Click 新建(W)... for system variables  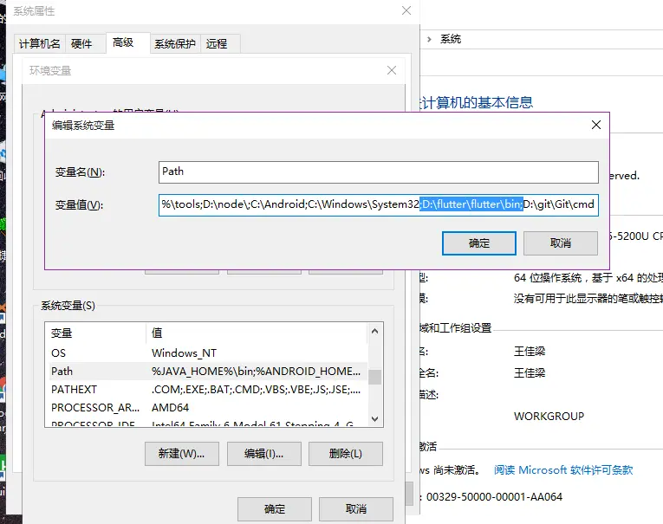point(182,454)
